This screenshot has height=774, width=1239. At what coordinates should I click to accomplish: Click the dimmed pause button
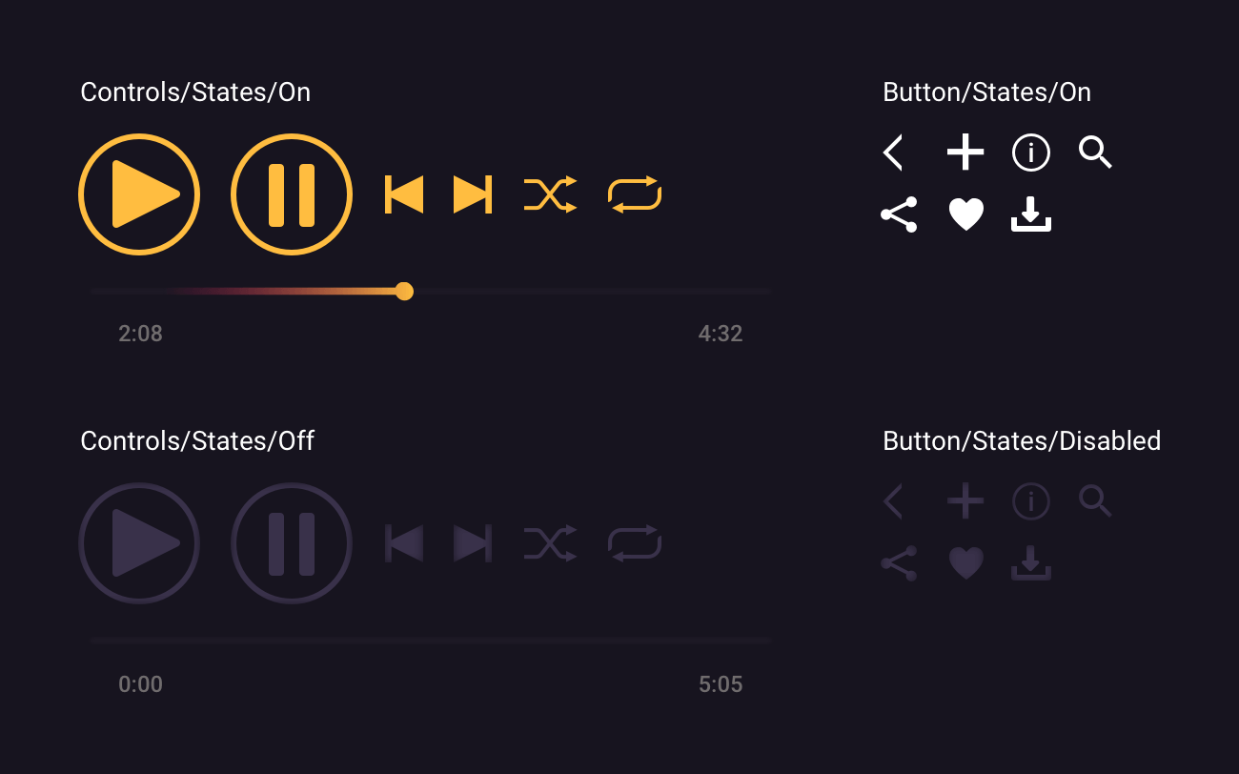pyautogui.click(x=292, y=543)
